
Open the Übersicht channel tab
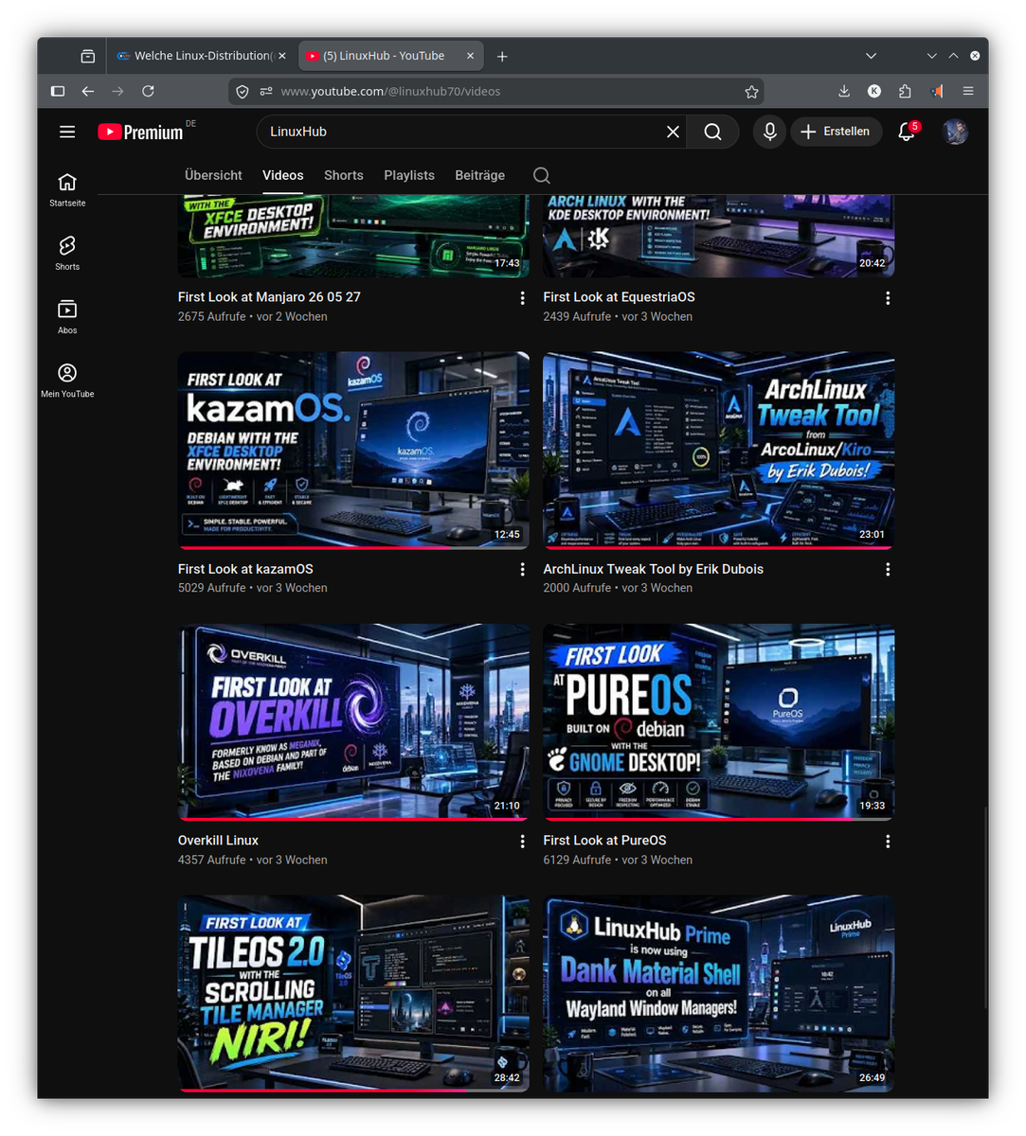213,175
